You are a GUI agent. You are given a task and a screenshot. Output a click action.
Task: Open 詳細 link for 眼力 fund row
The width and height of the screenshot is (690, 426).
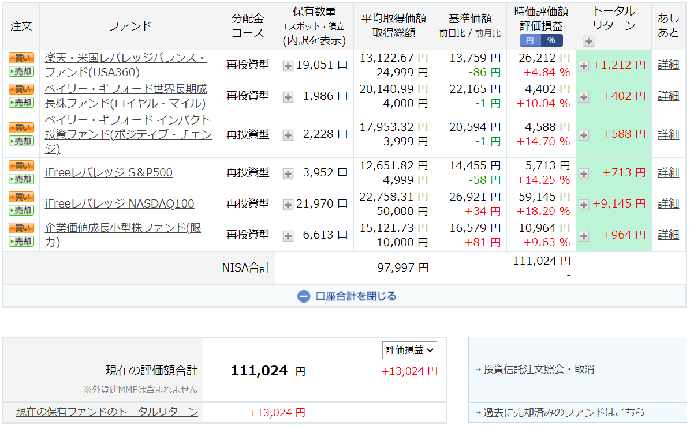coord(668,235)
